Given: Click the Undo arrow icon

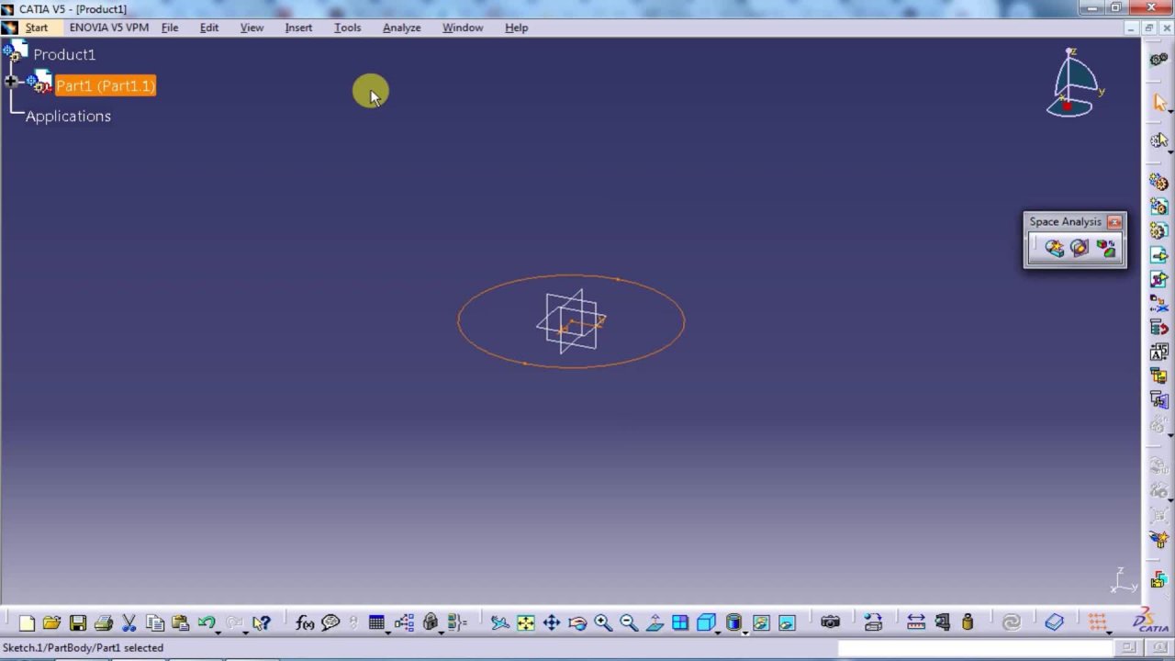Looking at the screenshot, I should pos(206,622).
